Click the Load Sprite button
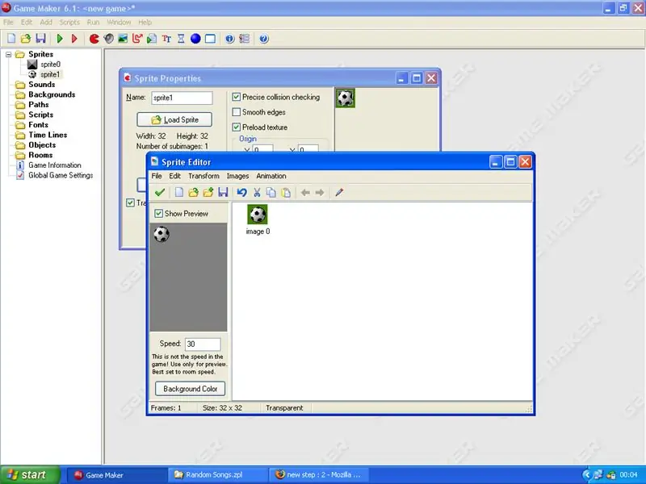 pos(174,119)
